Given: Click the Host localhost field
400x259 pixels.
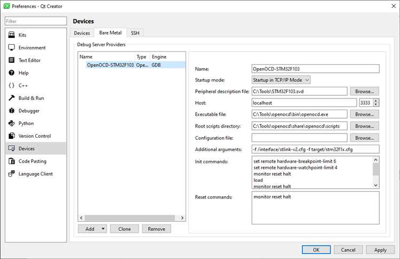Looking at the screenshot, I should click(304, 103).
